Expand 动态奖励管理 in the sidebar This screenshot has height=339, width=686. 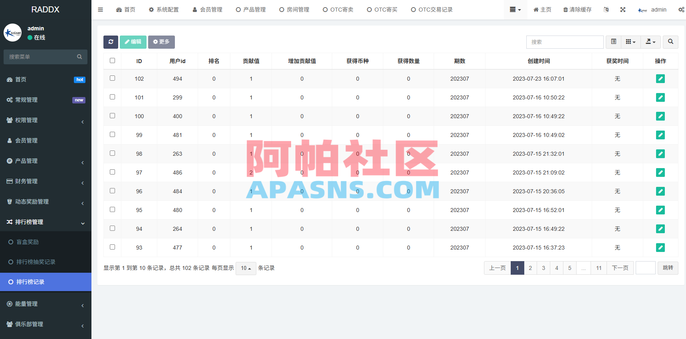[x=46, y=202]
